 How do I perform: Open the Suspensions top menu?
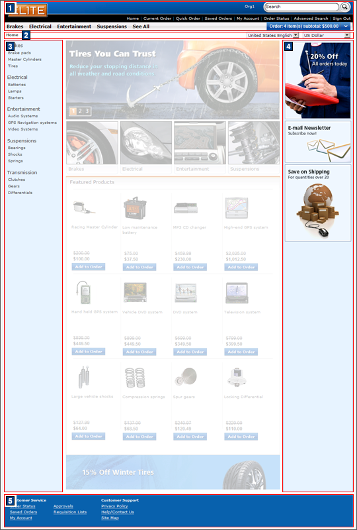112,26
